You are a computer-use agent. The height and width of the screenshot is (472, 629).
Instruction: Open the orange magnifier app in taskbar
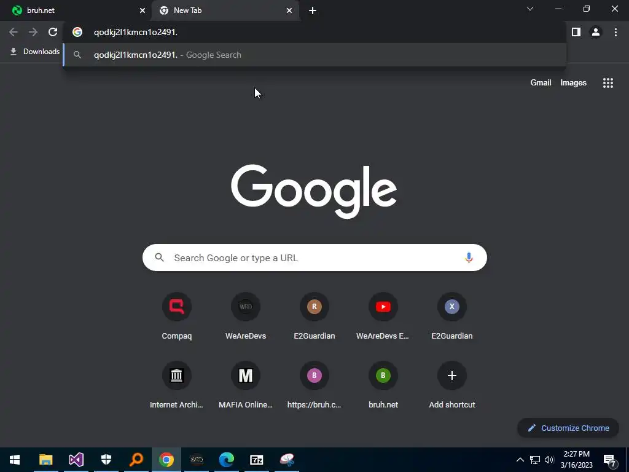[136, 460]
